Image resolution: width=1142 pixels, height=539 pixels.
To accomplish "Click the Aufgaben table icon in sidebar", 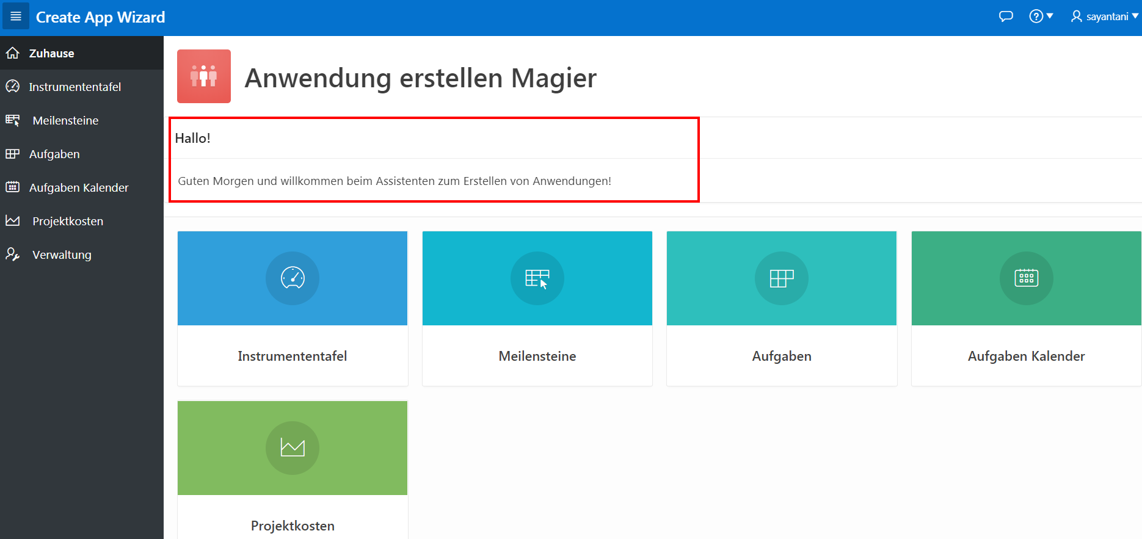I will click(x=13, y=154).
